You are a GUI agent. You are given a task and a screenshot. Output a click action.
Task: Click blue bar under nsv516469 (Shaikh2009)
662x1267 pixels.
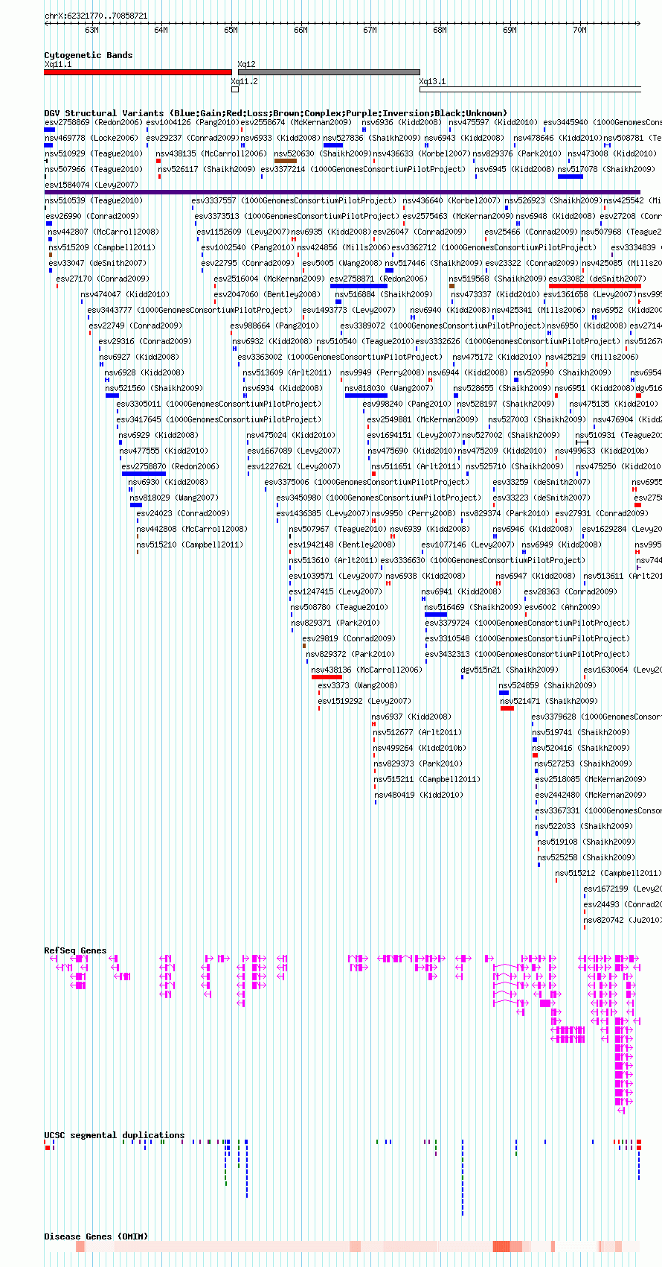(436, 615)
